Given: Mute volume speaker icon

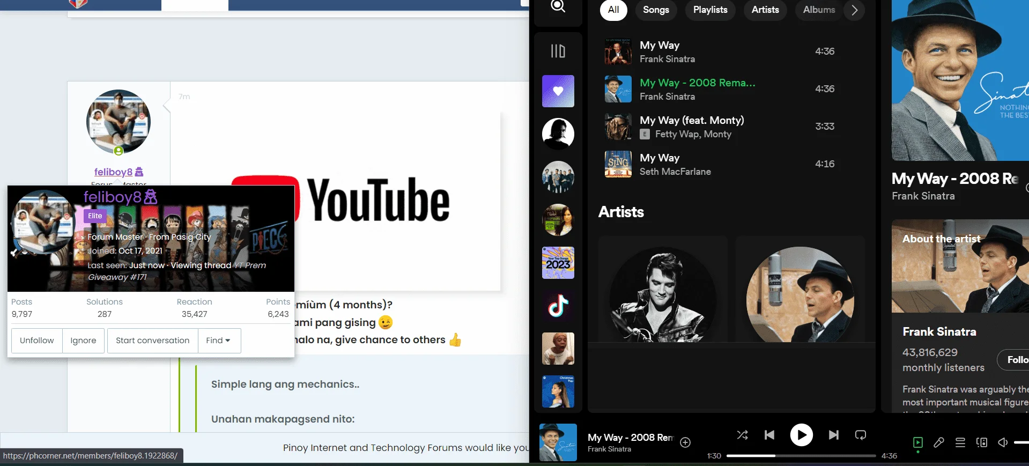Looking at the screenshot, I should click(x=1003, y=442).
